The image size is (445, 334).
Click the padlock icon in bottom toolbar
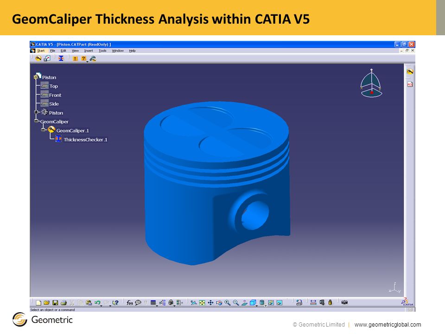click(x=171, y=303)
